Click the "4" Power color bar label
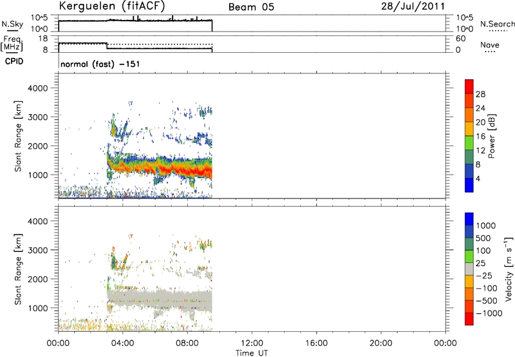This screenshot has width=515, height=357. pos(478,179)
